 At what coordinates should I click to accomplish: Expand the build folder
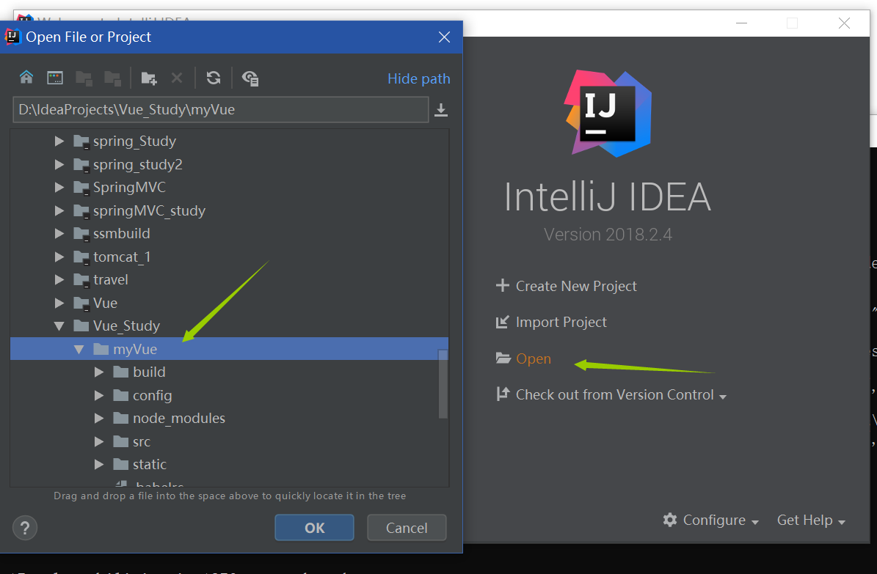pyautogui.click(x=99, y=372)
